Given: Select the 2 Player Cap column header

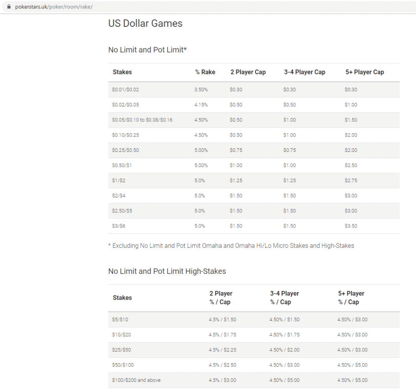Looking at the screenshot, I should 248,72.
